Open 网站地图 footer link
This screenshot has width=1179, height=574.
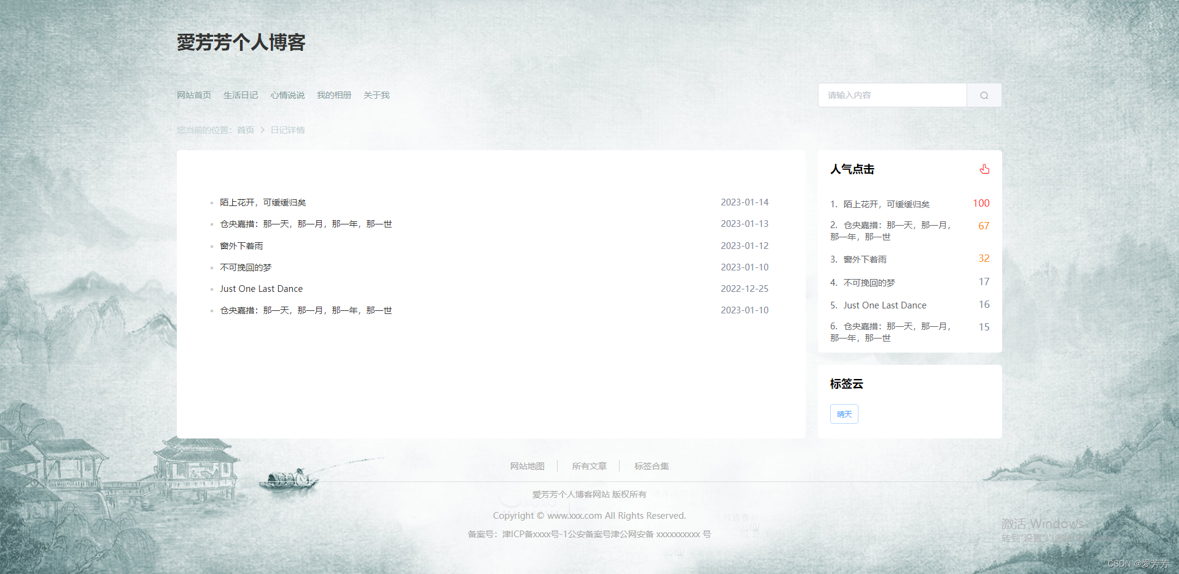[527, 466]
